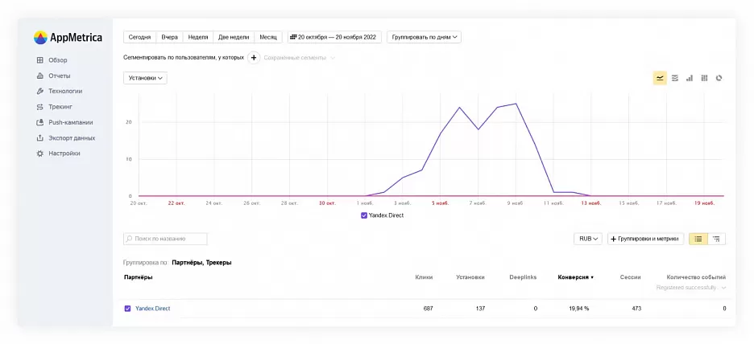The width and height of the screenshot is (754, 344).
Task: Switch to the bar chart icon
Action: (690, 78)
